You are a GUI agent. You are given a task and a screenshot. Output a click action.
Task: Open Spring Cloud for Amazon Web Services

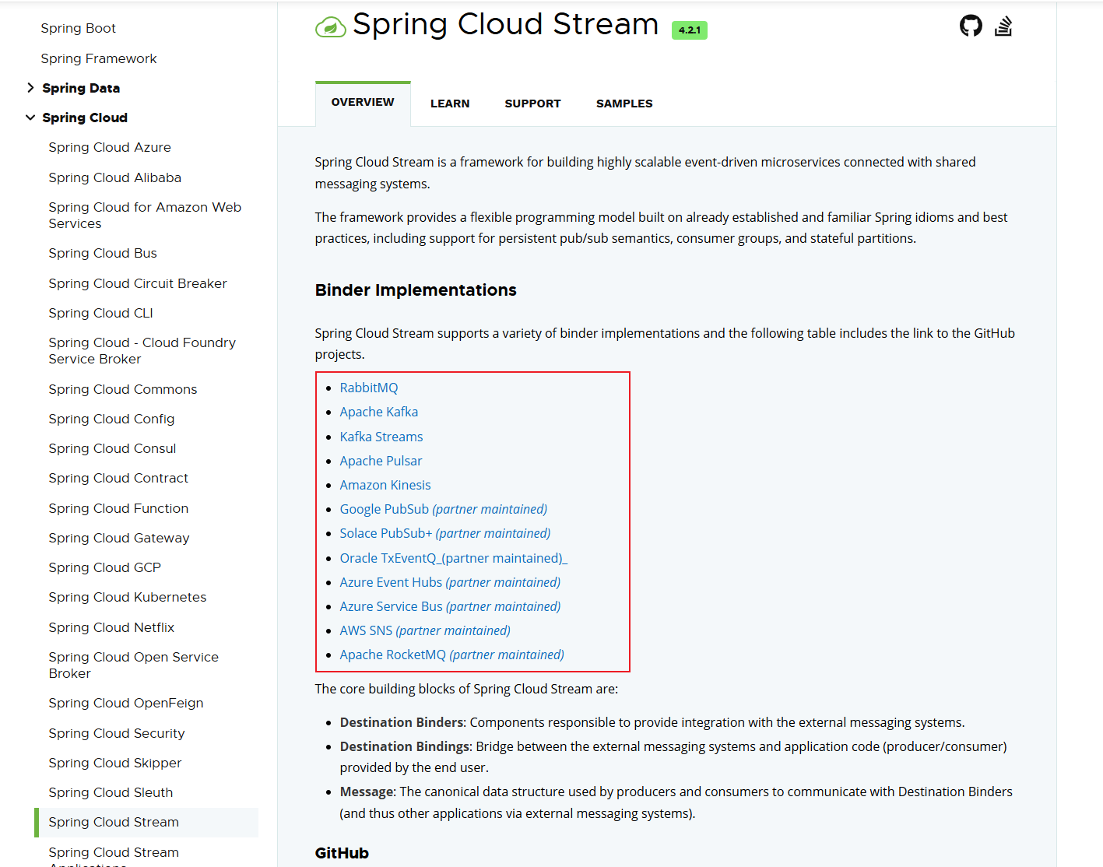point(145,215)
